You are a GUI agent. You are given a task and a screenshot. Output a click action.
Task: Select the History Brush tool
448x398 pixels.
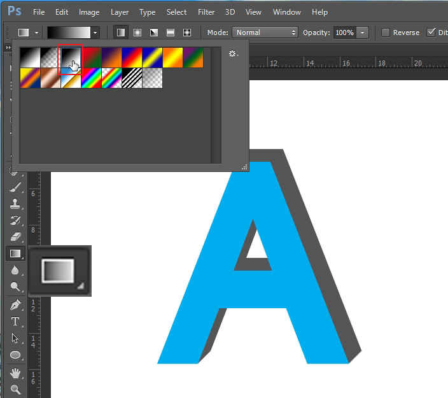click(15, 220)
